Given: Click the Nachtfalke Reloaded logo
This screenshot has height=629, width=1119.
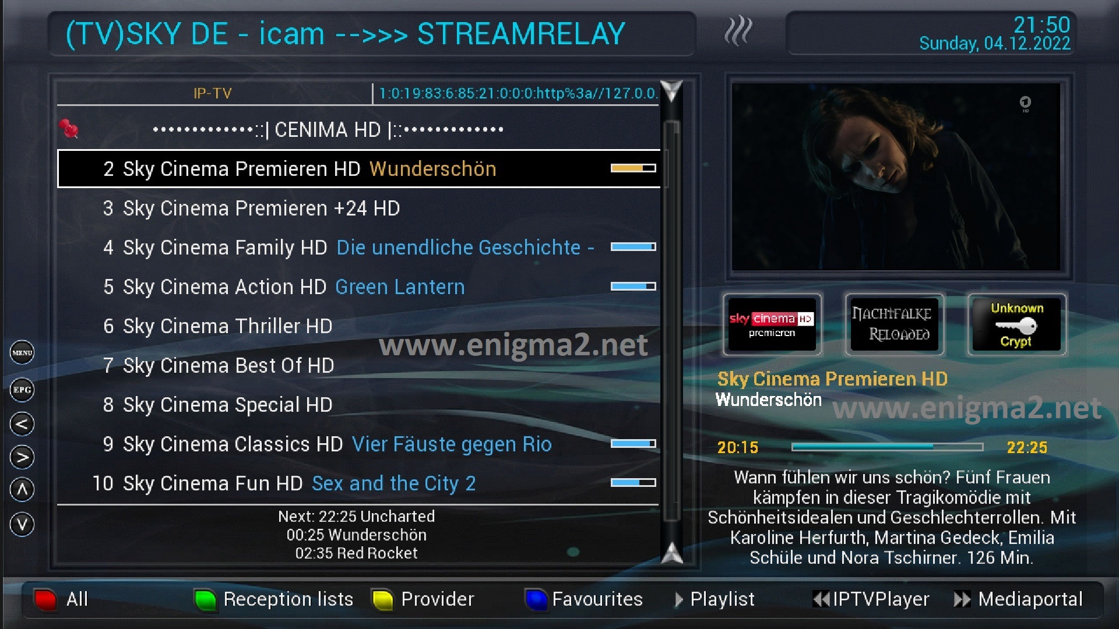Looking at the screenshot, I should coord(895,324).
